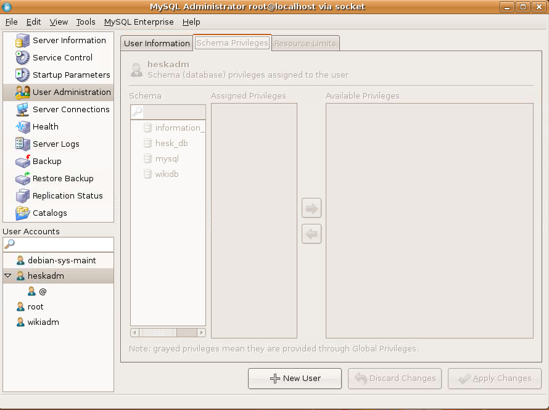This screenshot has width=549, height=410.
Task: Select the Replication Status label
Action: tap(68, 196)
